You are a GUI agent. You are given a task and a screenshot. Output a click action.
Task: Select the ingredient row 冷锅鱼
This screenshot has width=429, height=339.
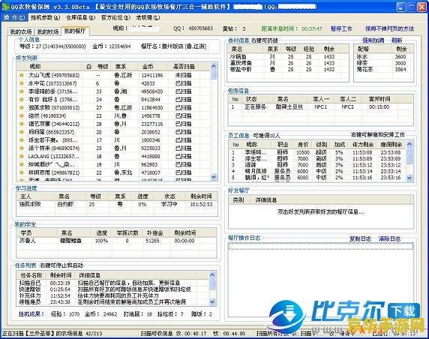pos(289,57)
